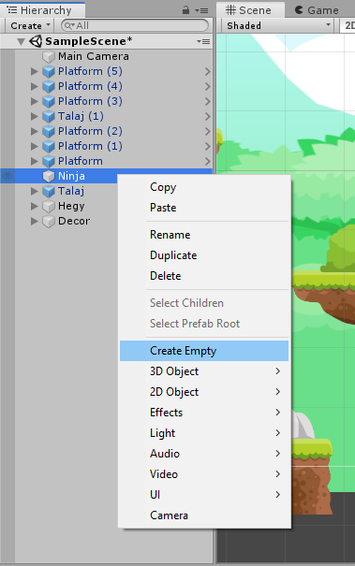
Task: Open prefab Platform (4) via its right chevron
Action: coord(208,87)
